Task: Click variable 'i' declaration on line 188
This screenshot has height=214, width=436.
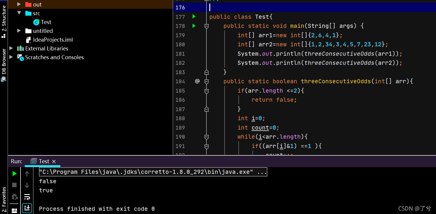Action: coord(253,118)
